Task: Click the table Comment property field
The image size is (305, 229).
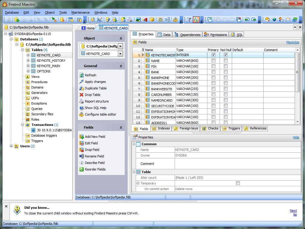Action: pyautogui.click(x=238, y=164)
